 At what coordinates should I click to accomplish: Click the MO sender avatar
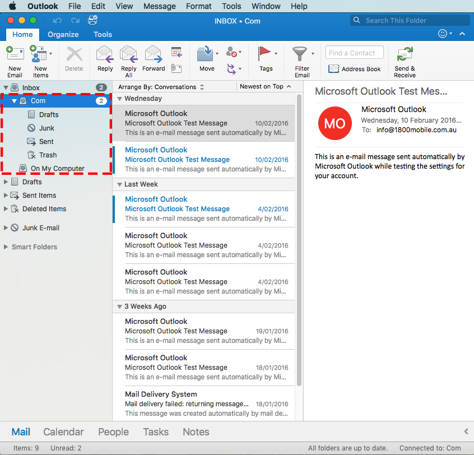334,123
